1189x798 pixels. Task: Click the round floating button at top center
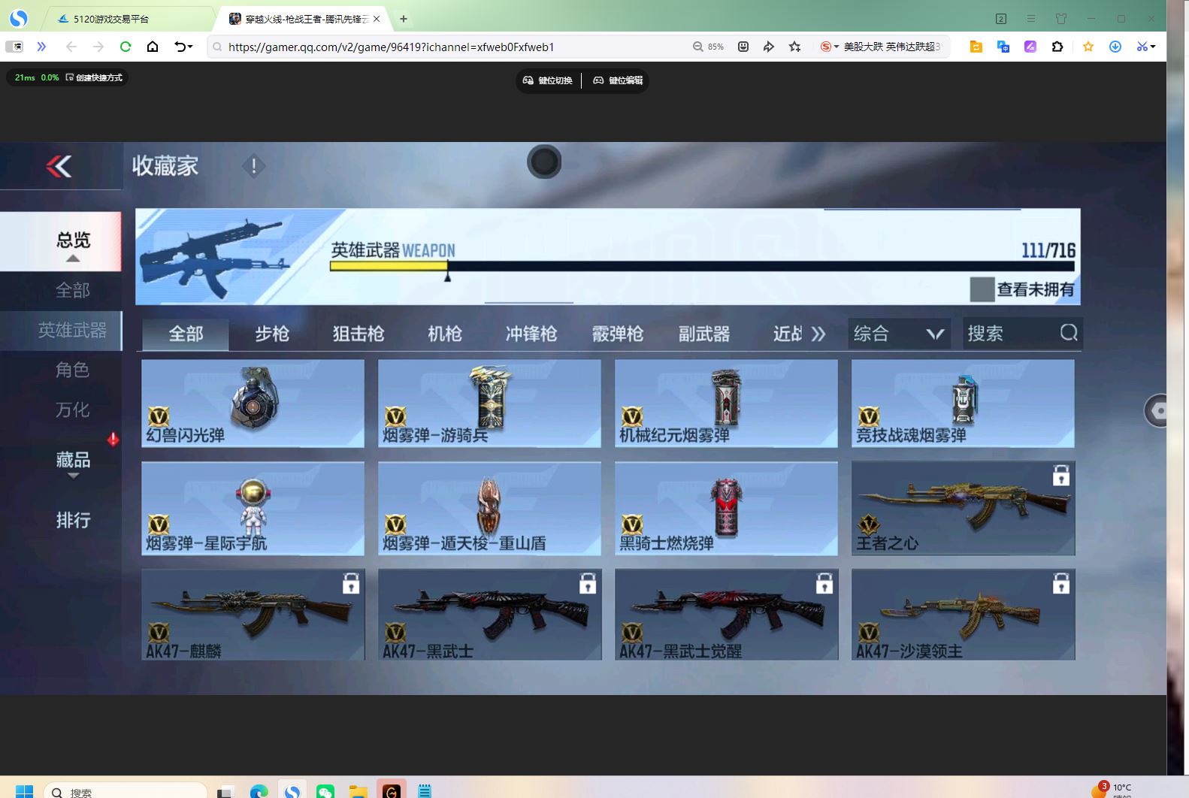[x=544, y=162]
